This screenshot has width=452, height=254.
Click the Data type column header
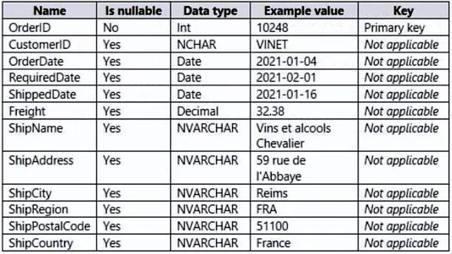210,11
